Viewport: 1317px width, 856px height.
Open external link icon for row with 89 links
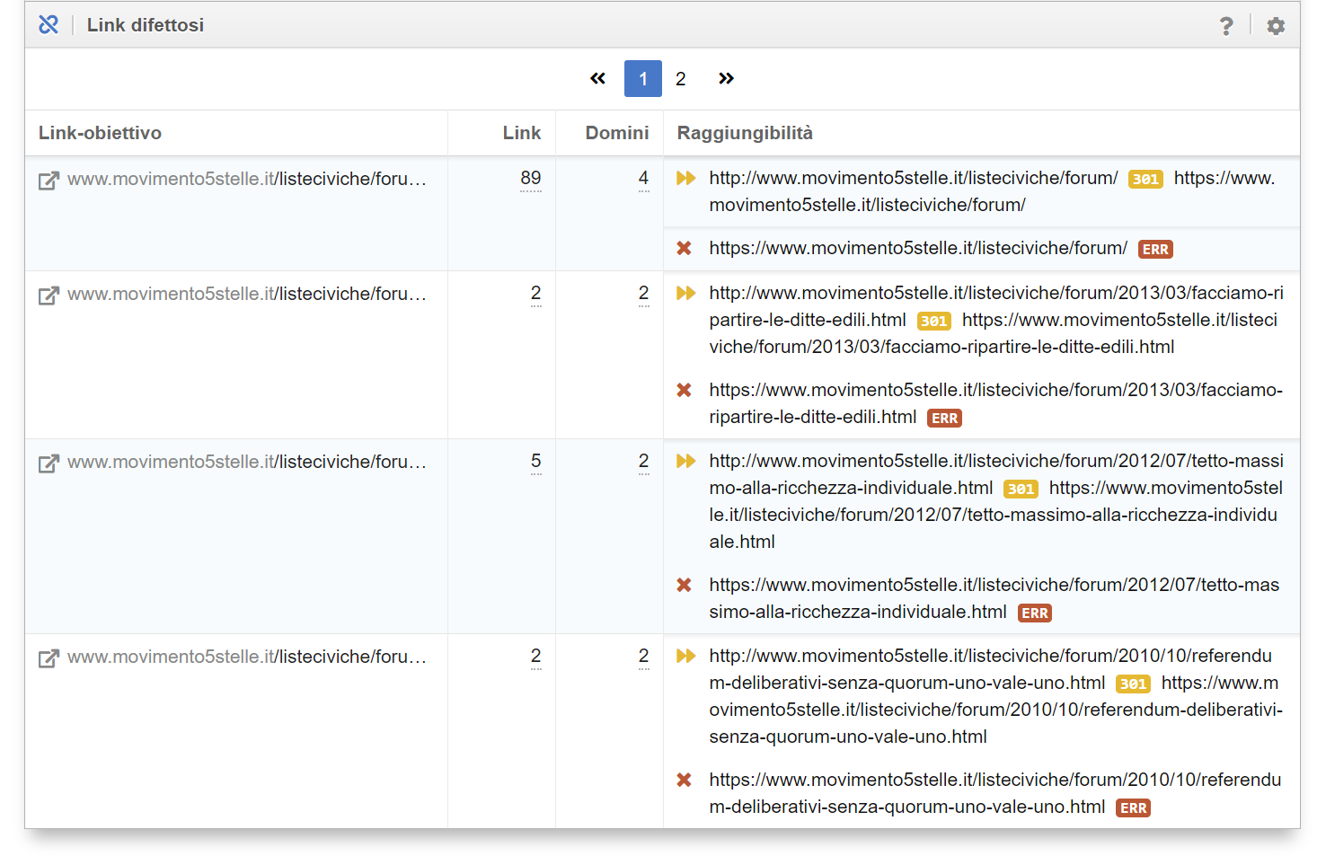[x=49, y=181]
